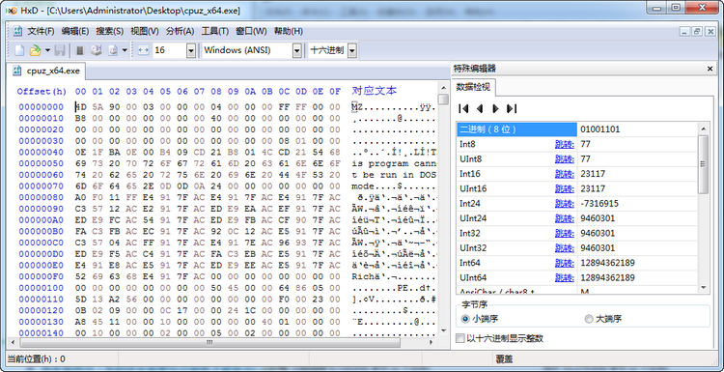Click the hex view vertical scrollbar thumb
The width and height of the screenshot is (724, 372).
[443, 100]
